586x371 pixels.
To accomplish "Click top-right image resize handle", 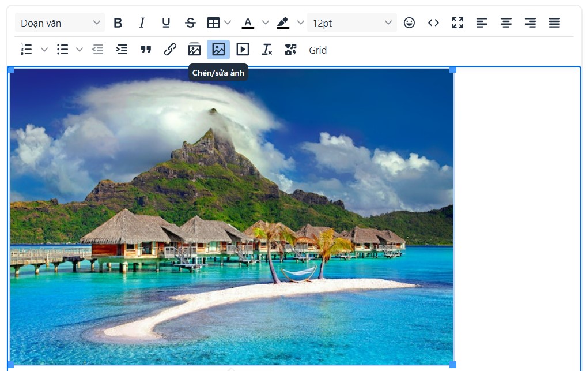I will pos(452,70).
